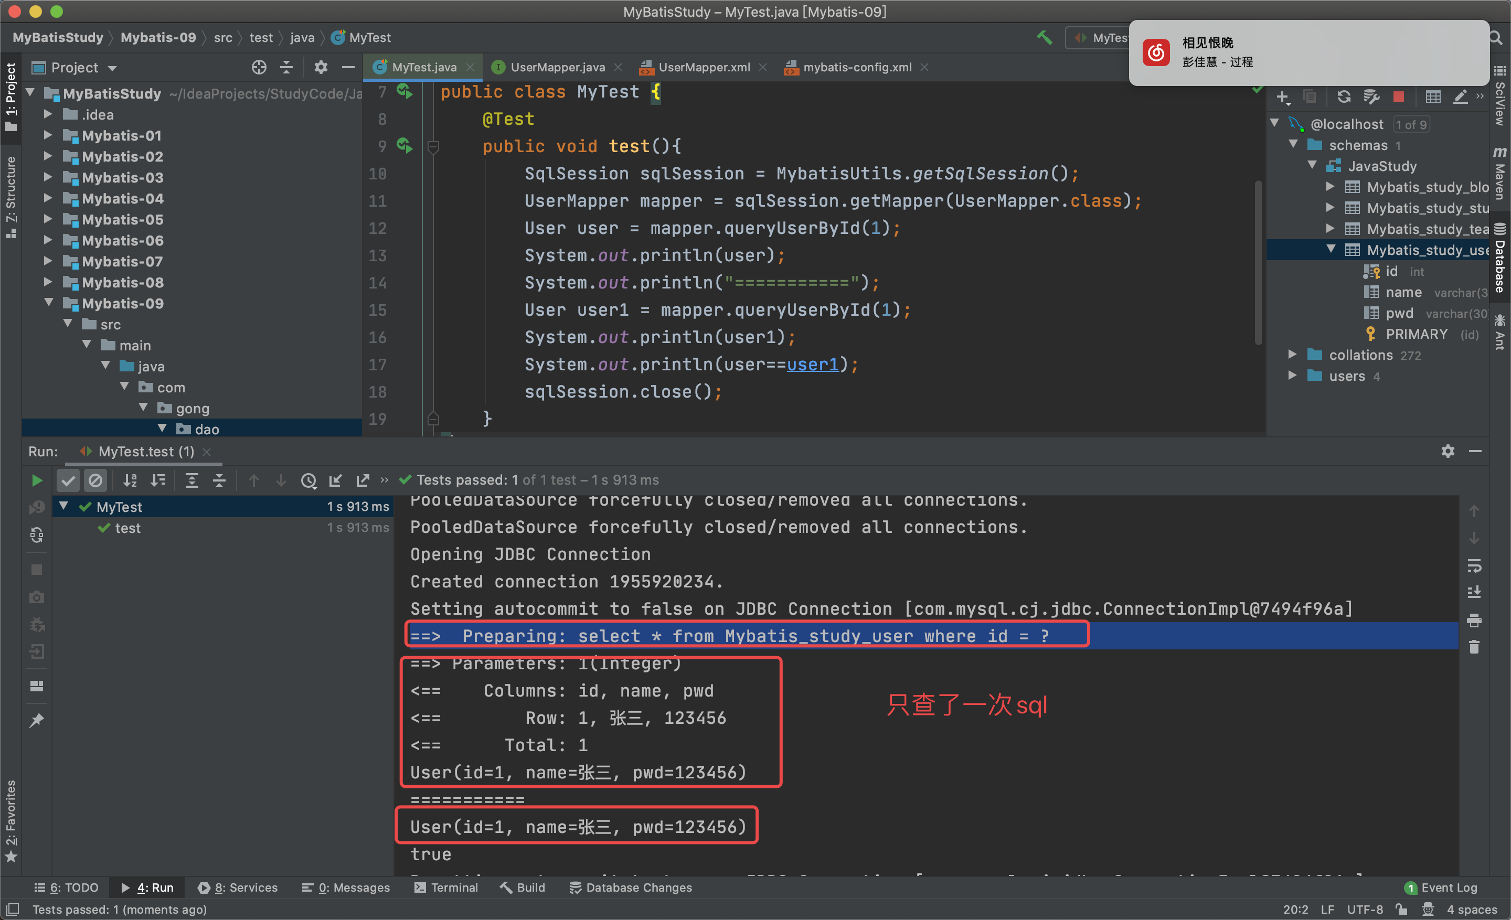This screenshot has width=1511, height=920.
Task: Pin the Run tab with pin icon
Action: (37, 720)
